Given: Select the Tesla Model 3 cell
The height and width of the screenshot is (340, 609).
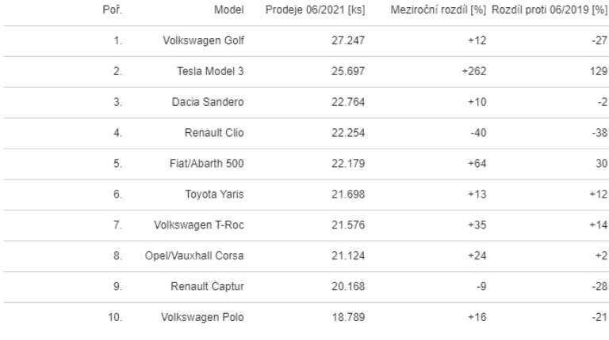Looking at the screenshot, I should click(x=210, y=72).
